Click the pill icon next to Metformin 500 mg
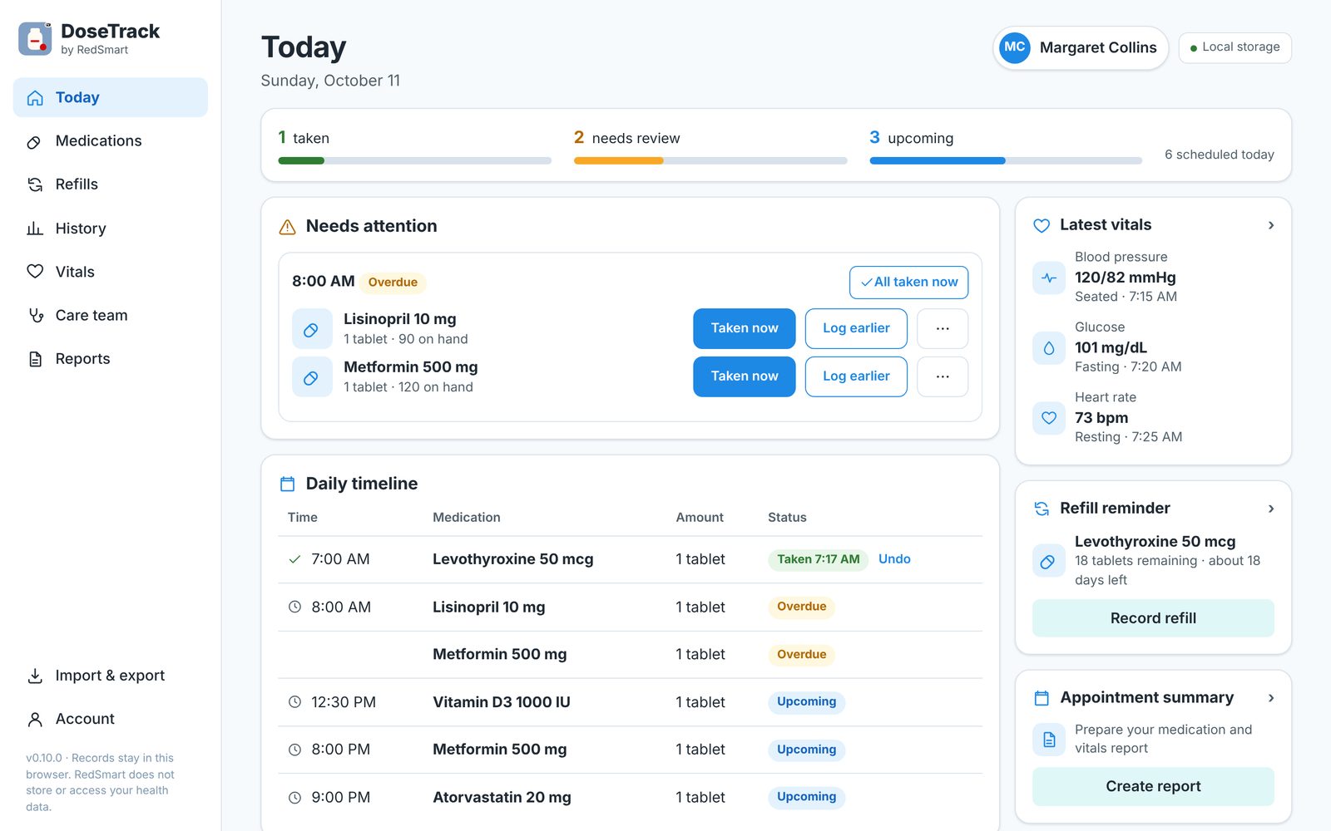 pyautogui.click(x=312, y=377)
